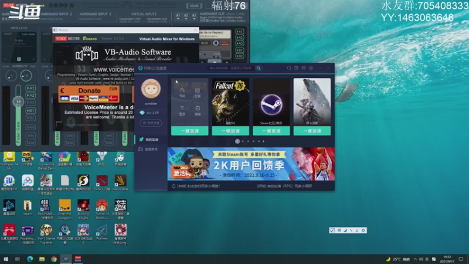Click the vip diamond icon under zombiee
Viewport: 469px width, 264px height.
tap(142, 113)
